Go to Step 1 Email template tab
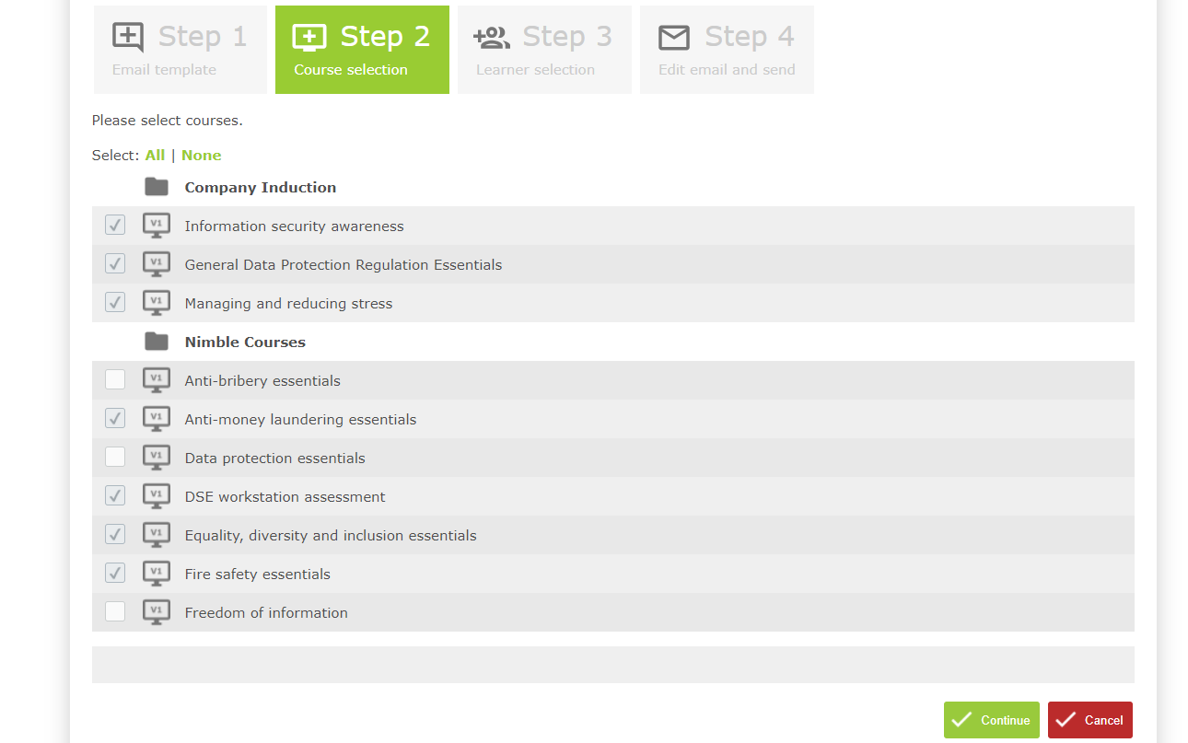Viewport: 1188px width, 743px height. point(181,50)
